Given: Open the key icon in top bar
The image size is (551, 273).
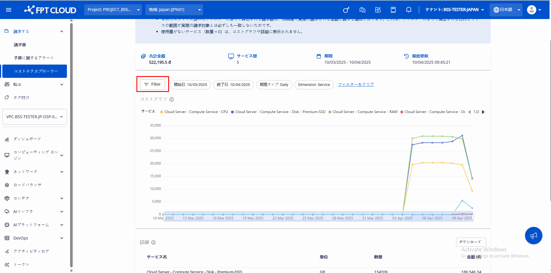Looking at the screenshot, I should [346, 10].
